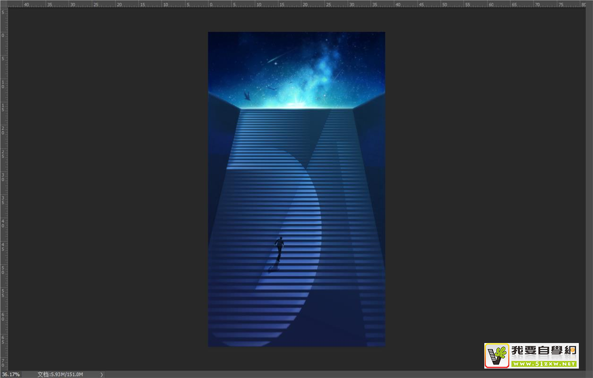Click the large bird silhouette in sky
The width and height of the screenshot is (593, 378).
[247, 96]
